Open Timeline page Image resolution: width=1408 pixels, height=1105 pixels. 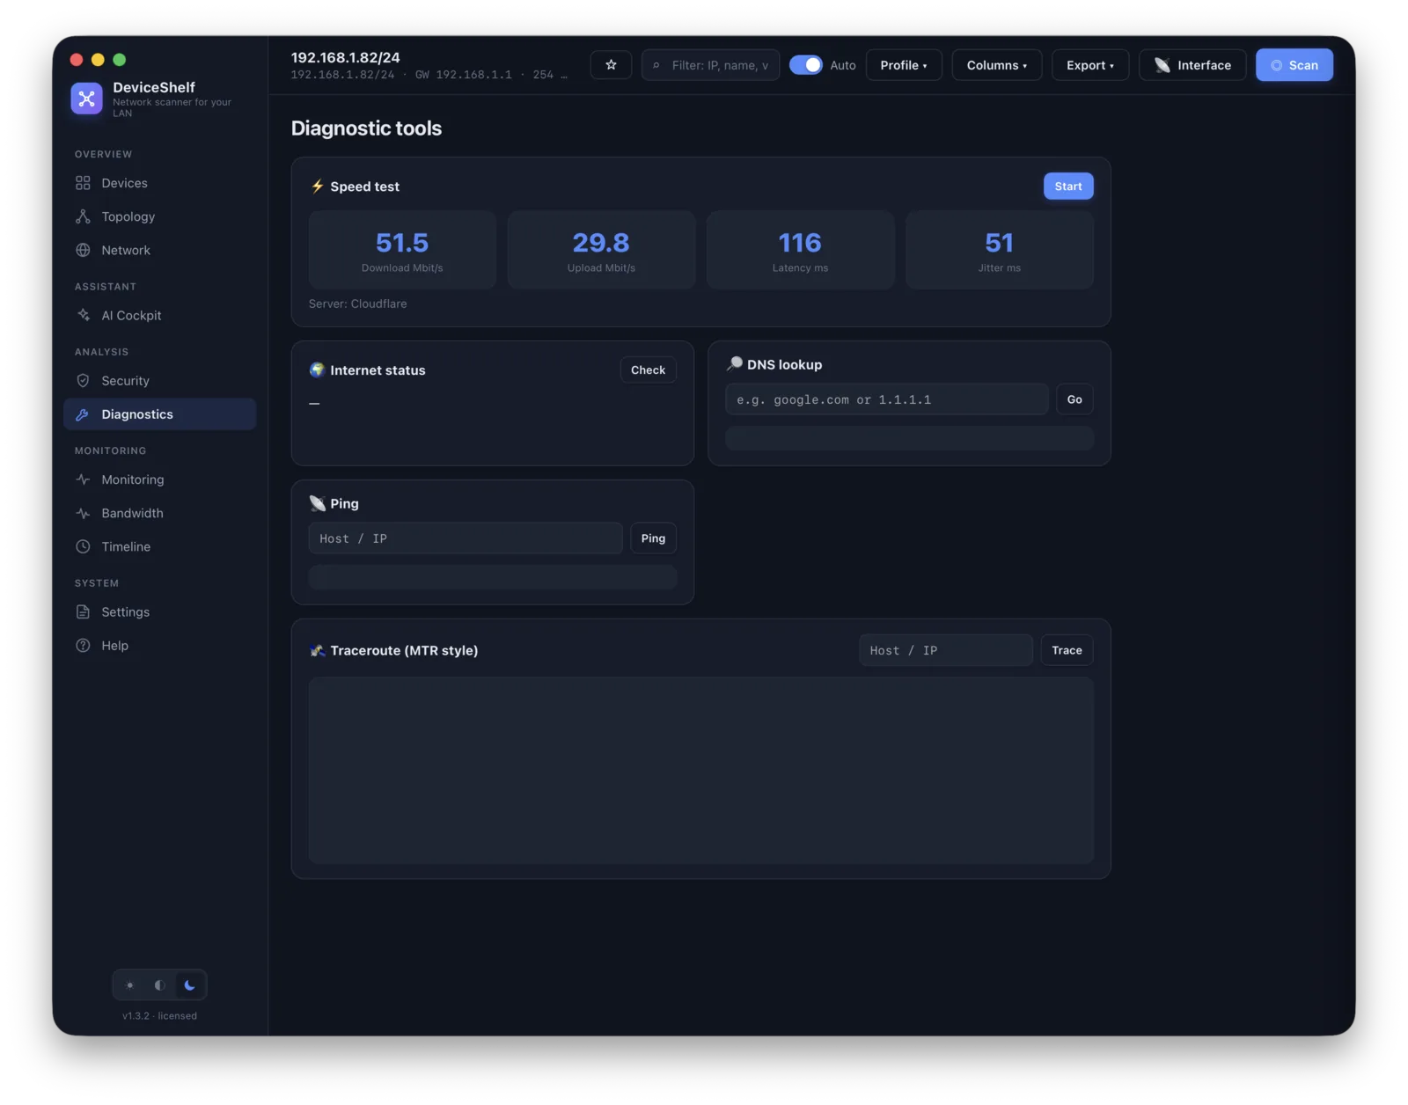click(159, 546)
